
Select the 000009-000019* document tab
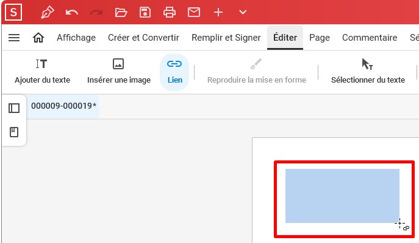tap(63, 106)
